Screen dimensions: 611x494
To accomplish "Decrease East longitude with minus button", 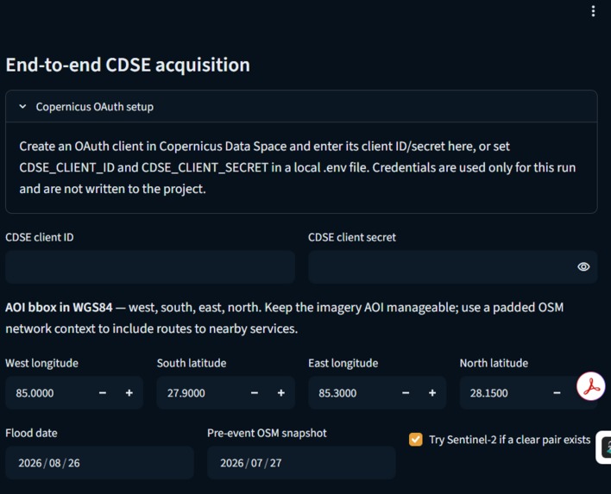I will [406, 393].
